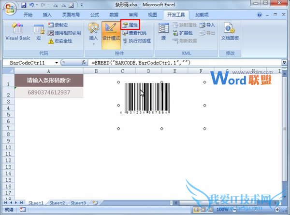Open the Insert controls (插入) dropdown
This screenshot has height=215, width=290.
click(93, 34)
